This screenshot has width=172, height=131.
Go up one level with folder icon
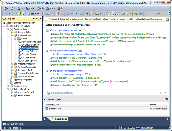[20, 14]
